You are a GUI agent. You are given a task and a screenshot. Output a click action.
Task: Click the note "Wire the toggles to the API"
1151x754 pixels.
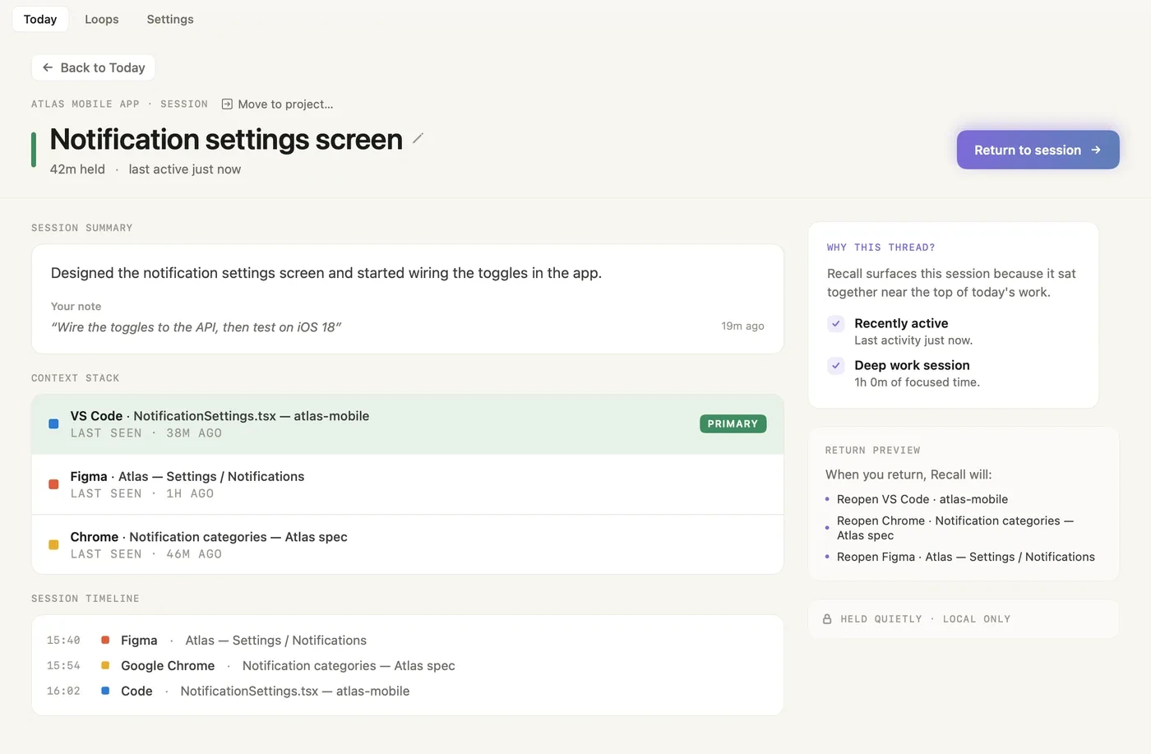[x=196, y=327]
